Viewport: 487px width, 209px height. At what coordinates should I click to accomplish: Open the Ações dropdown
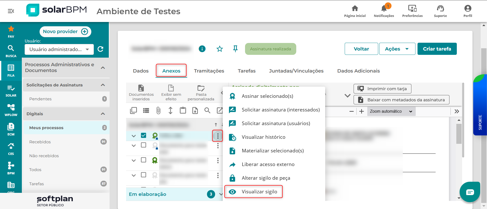pyautogui.click(x=397, y=49)
